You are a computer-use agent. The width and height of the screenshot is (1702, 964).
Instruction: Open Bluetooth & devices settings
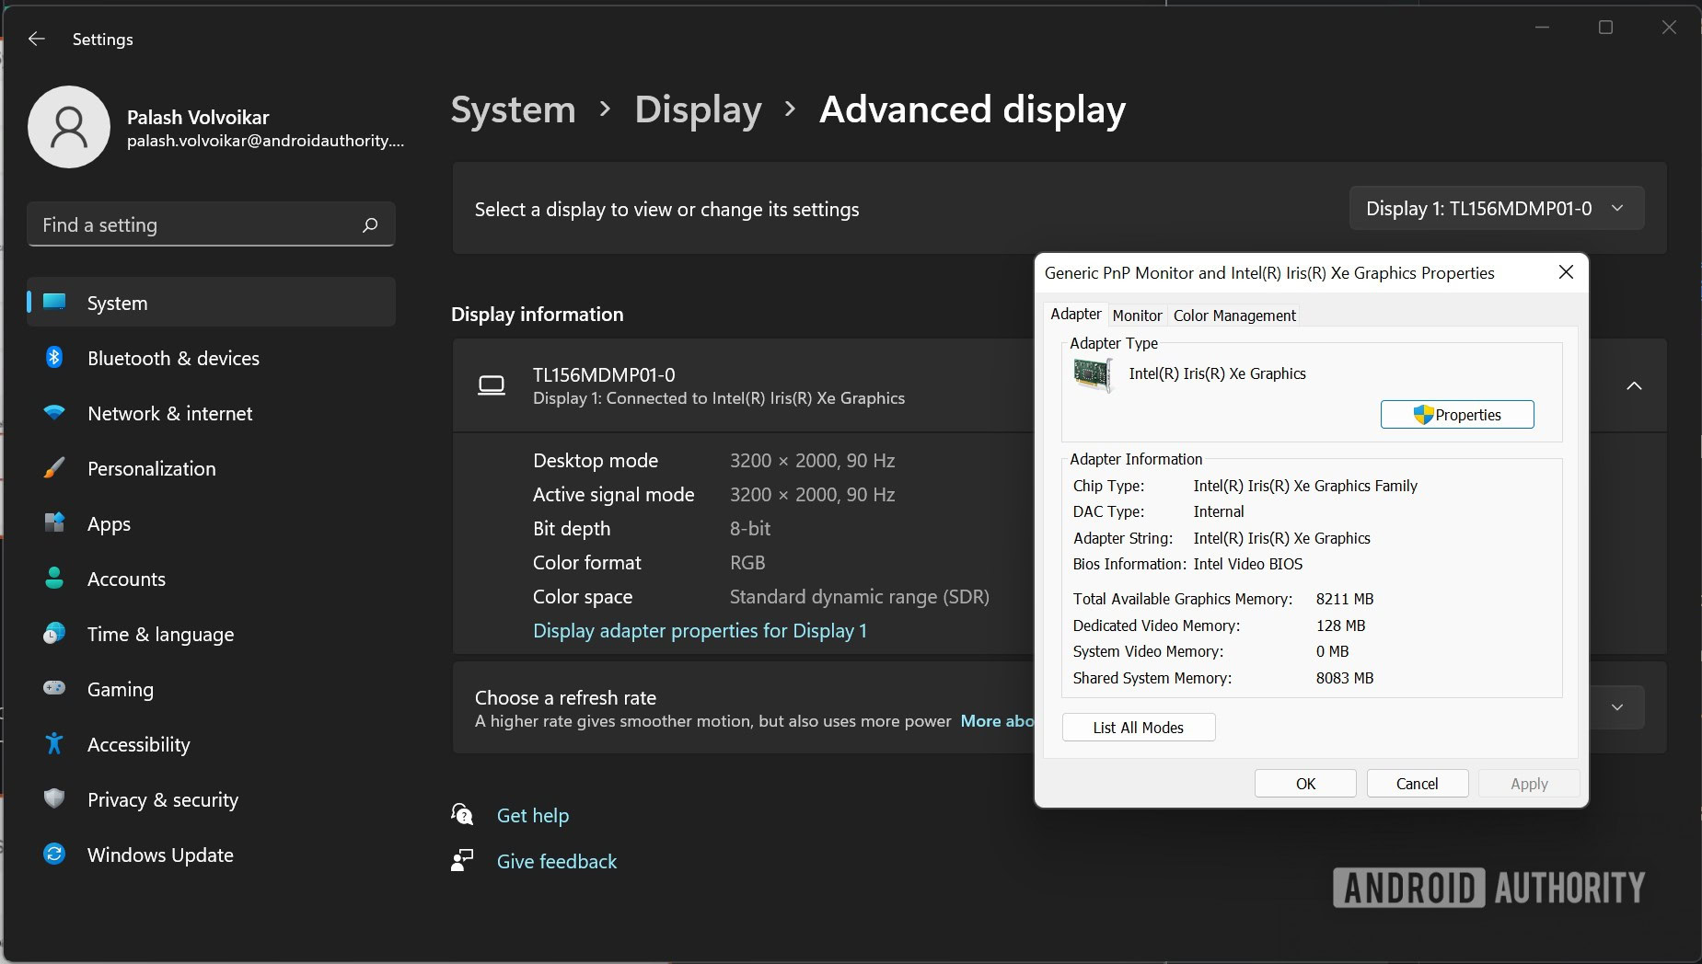pyautogui.click(x=211, y=358)
